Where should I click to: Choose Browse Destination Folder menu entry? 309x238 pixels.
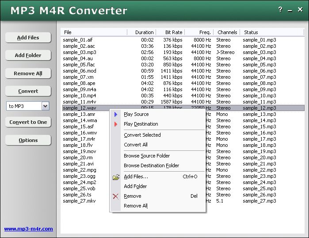coord(151,165)
